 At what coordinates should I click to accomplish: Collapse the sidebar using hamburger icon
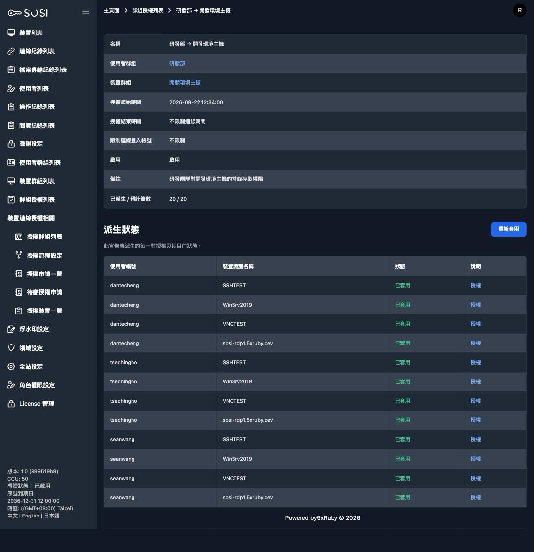[86, 13]
